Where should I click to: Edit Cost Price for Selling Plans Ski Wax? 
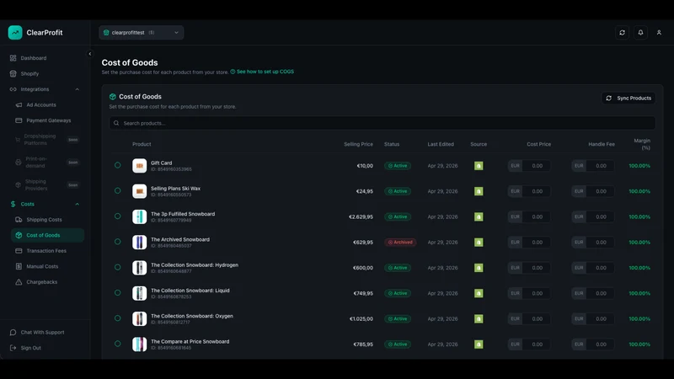pos(537,191)
